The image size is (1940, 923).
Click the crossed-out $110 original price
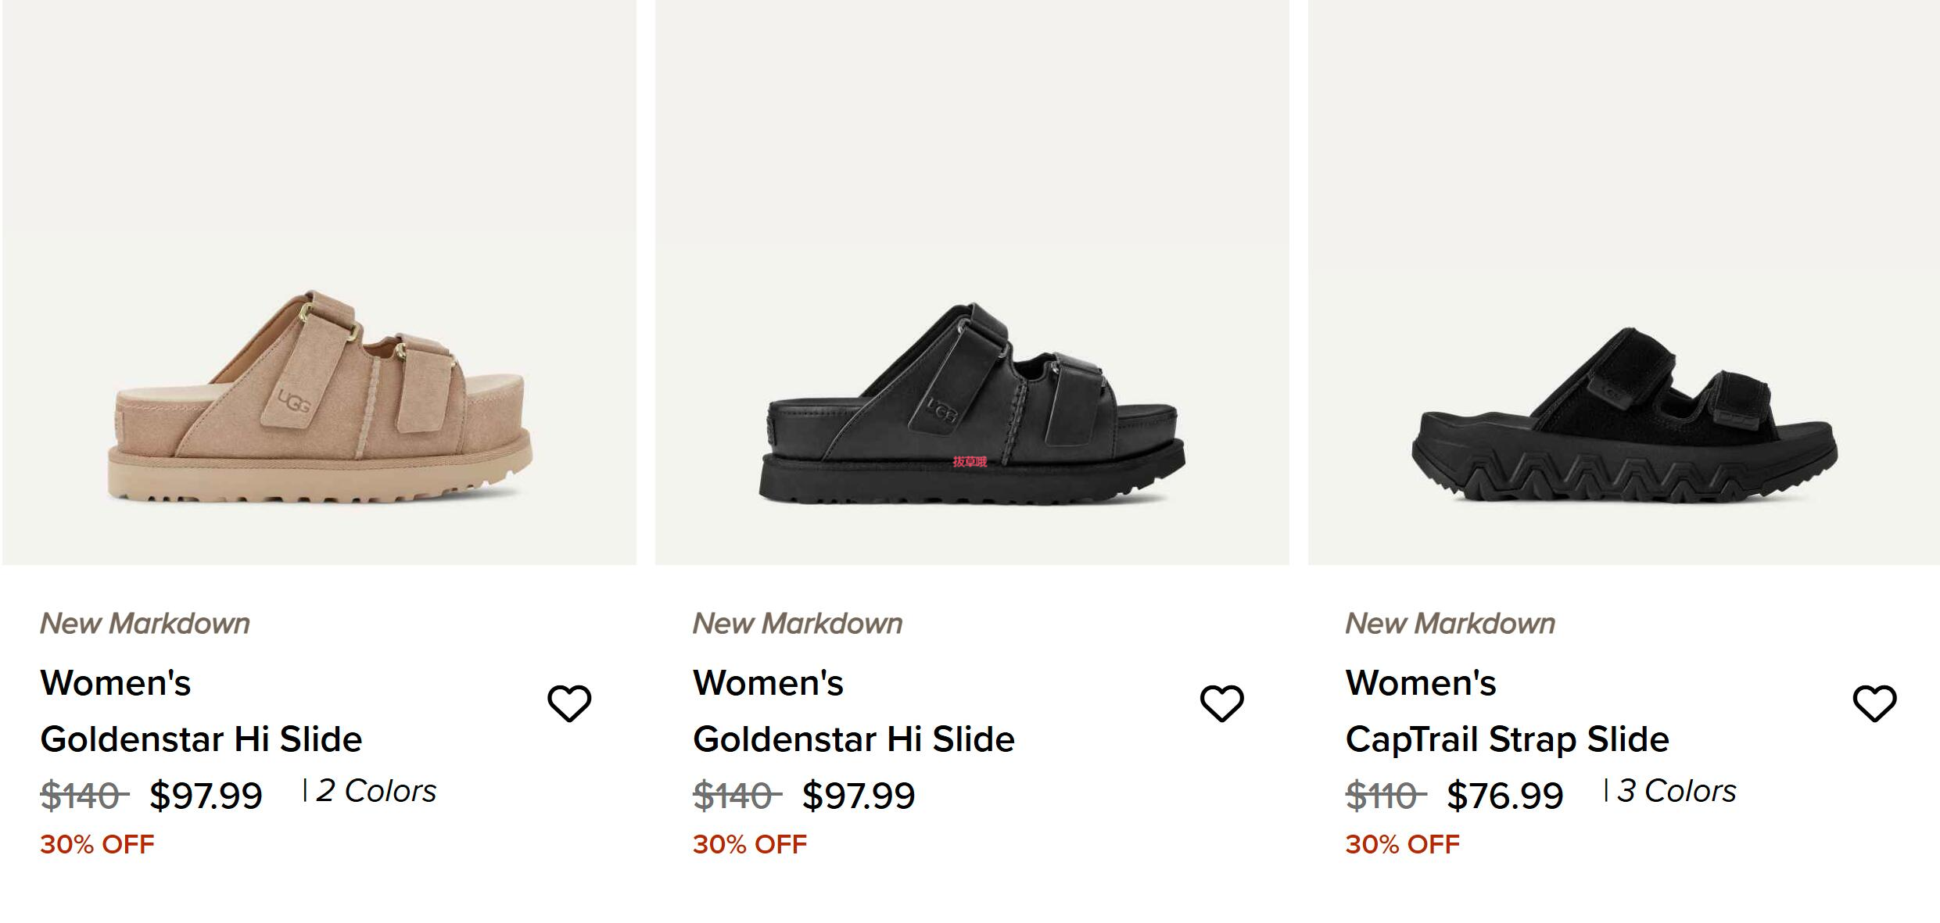tap(1386, 796)
